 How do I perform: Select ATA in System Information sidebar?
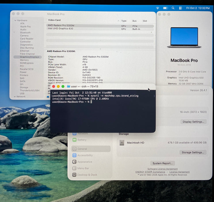pos(22,23)
